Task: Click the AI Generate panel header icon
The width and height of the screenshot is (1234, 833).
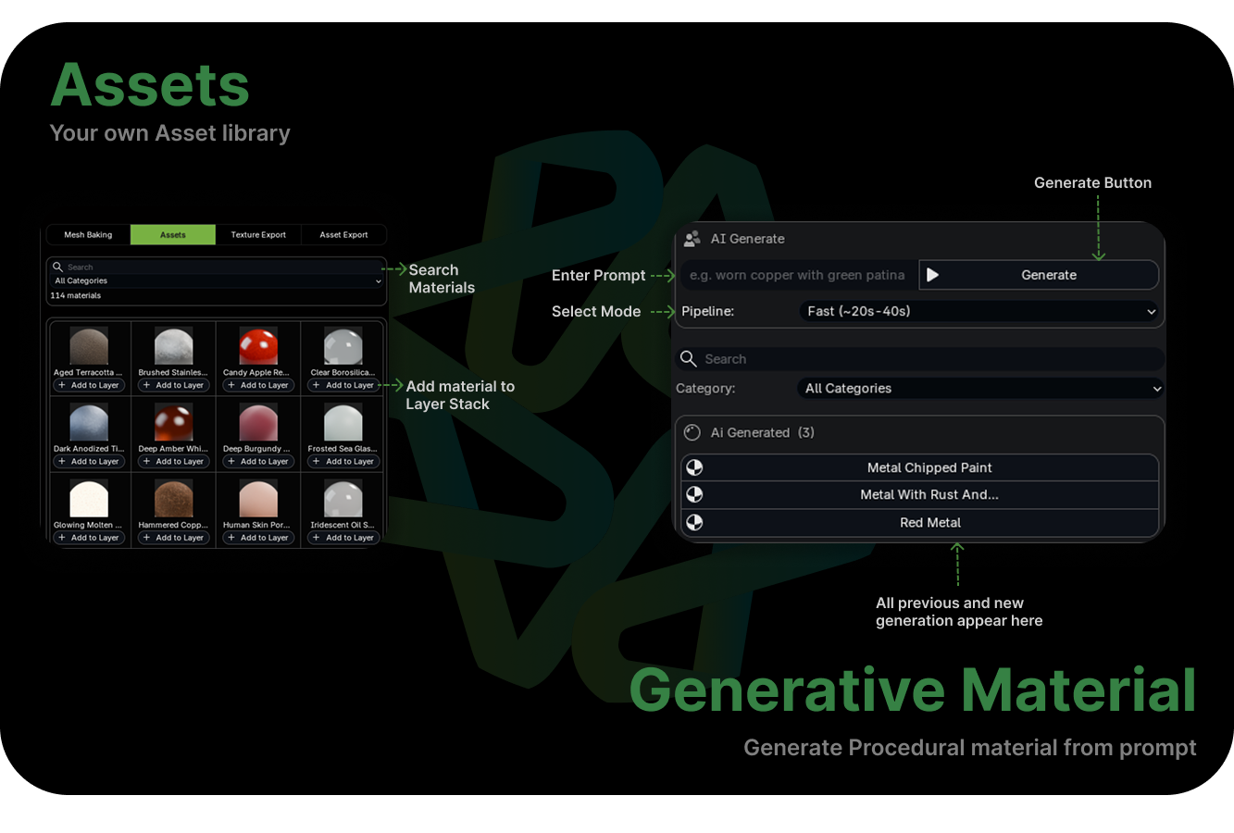Action: click(692, 239)
